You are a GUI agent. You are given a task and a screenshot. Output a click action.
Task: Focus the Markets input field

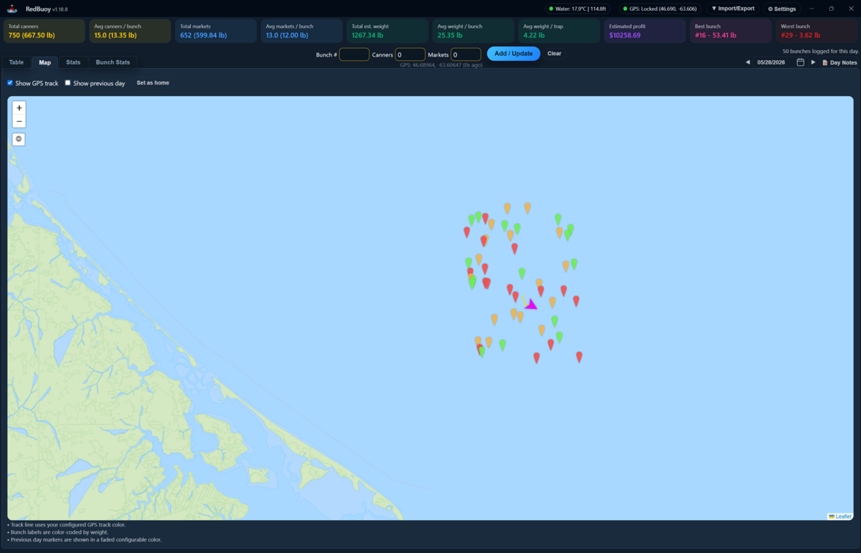coord(466,55)
